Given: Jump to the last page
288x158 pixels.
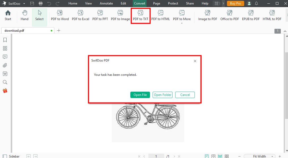Looking at the screenshot, I should pos(179,156).
